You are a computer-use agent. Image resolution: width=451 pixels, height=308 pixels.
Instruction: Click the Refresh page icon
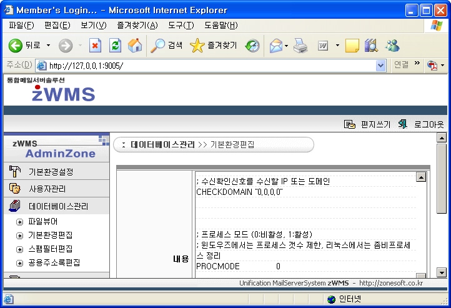115,46
